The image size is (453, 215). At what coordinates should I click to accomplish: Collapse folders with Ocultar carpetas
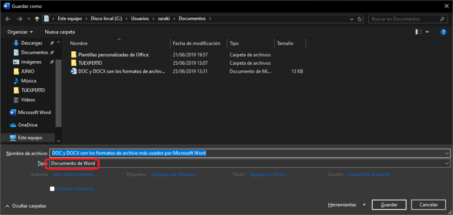[x=26, y=206]
